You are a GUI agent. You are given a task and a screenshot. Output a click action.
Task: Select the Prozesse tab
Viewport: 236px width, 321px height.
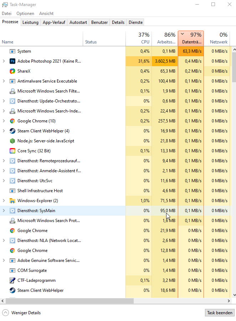click(x=10, y=22)
